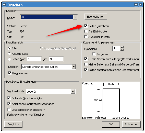Click the Eigenschaften button
The image size is (145, 133).
(96, 17)
